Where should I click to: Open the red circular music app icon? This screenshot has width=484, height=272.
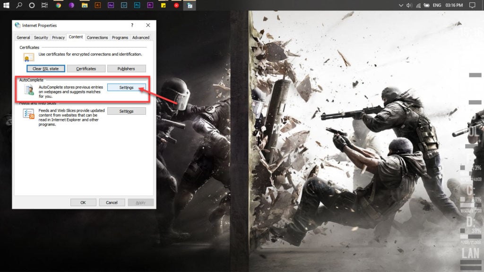176,5
